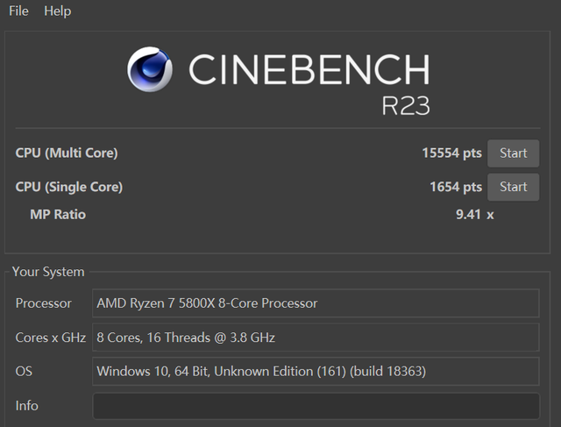The width and height of the screenshot is (561, 427).
Task: Click the CPU (Multi Core) label
Action: point(67,153)
